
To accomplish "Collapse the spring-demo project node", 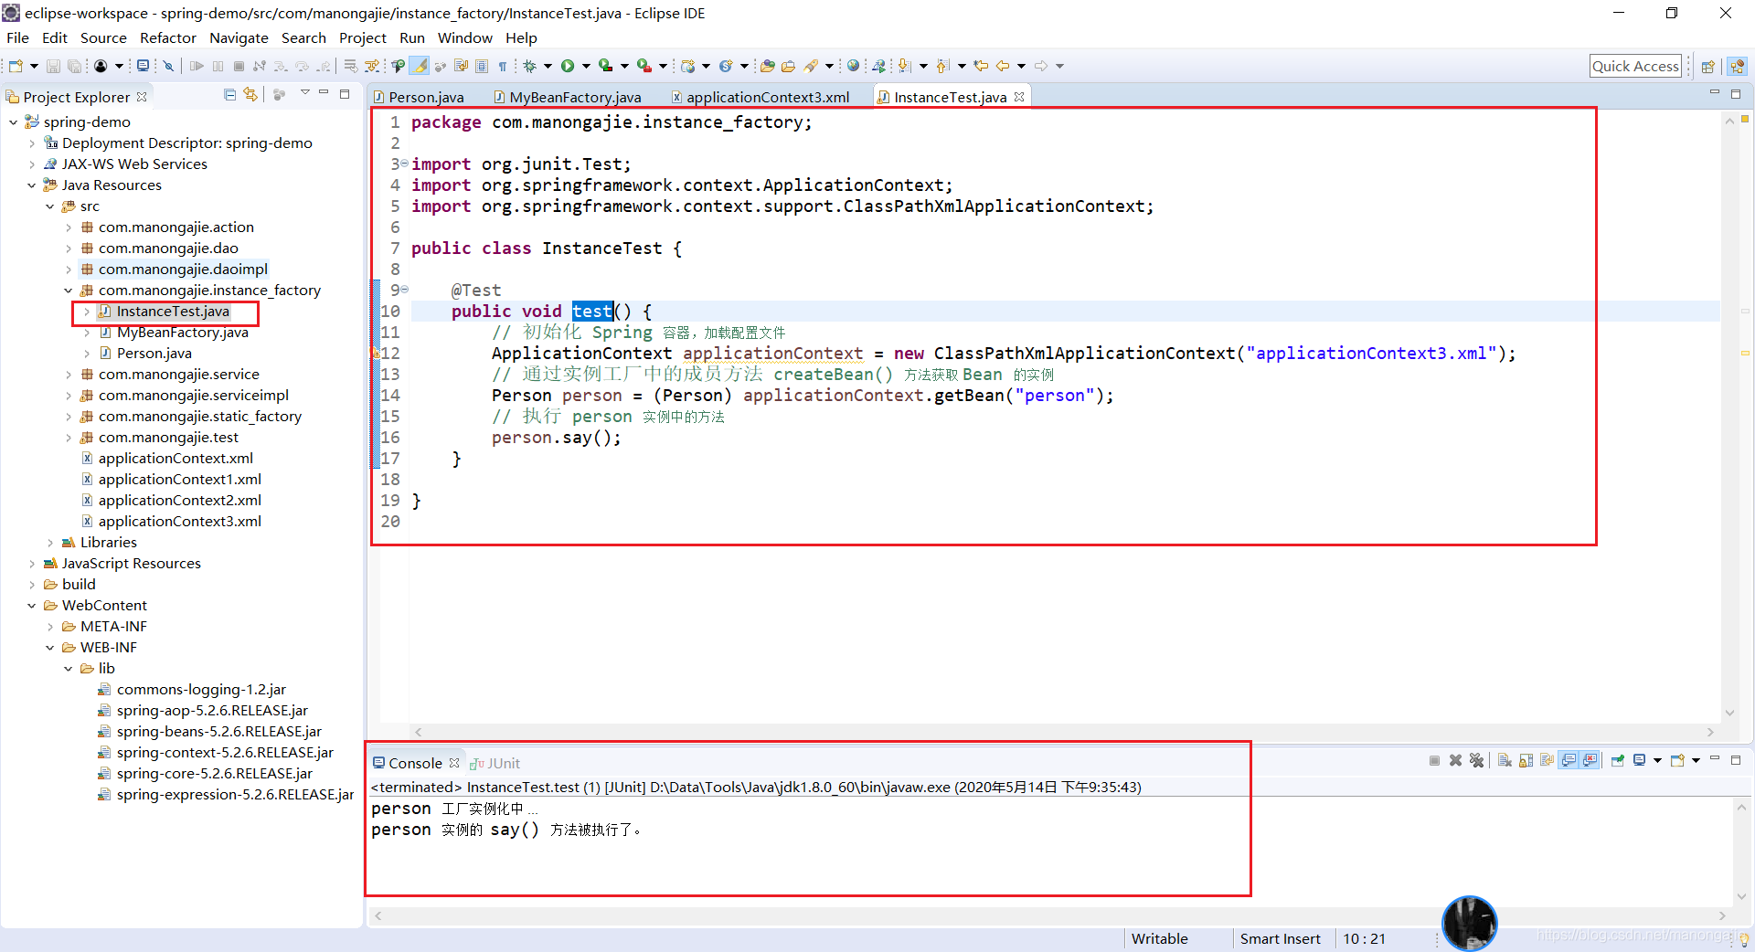I will coord(13,122).
